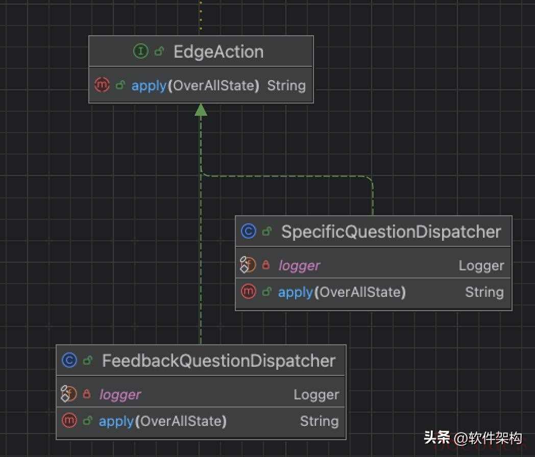This screenshot has width=535, height=457.
Task: Click the interface icon beside EdgeAction
Action: click(x=140, y=52)
